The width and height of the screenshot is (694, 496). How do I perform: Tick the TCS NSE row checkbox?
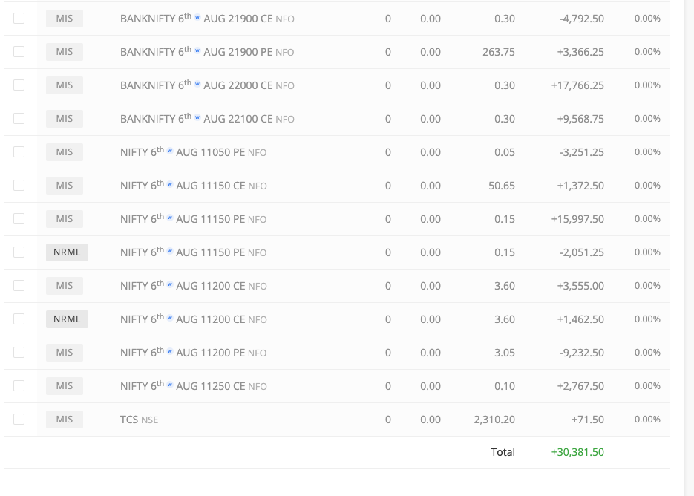[x=19, y=419]
